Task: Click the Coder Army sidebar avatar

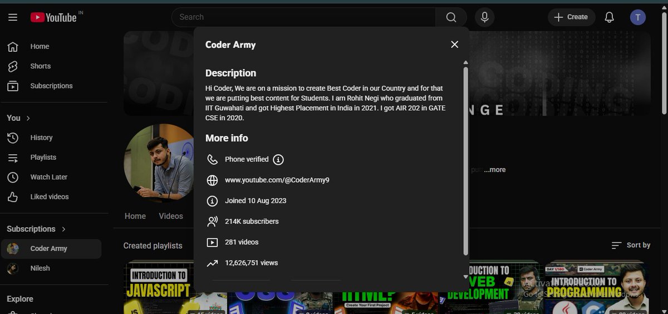Action: pos(13,249)
